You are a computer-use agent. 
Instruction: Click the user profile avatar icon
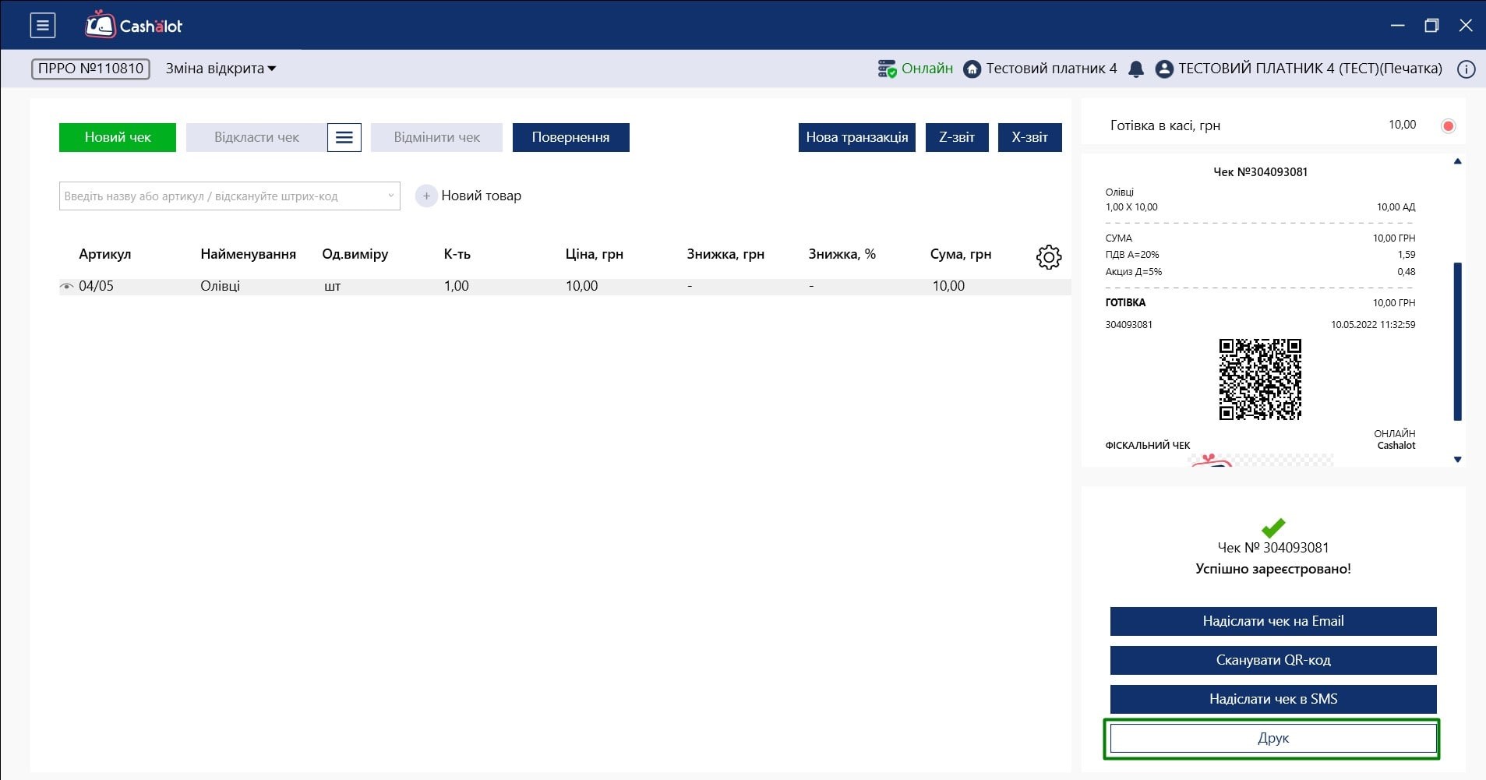[x=1163, y=69]
